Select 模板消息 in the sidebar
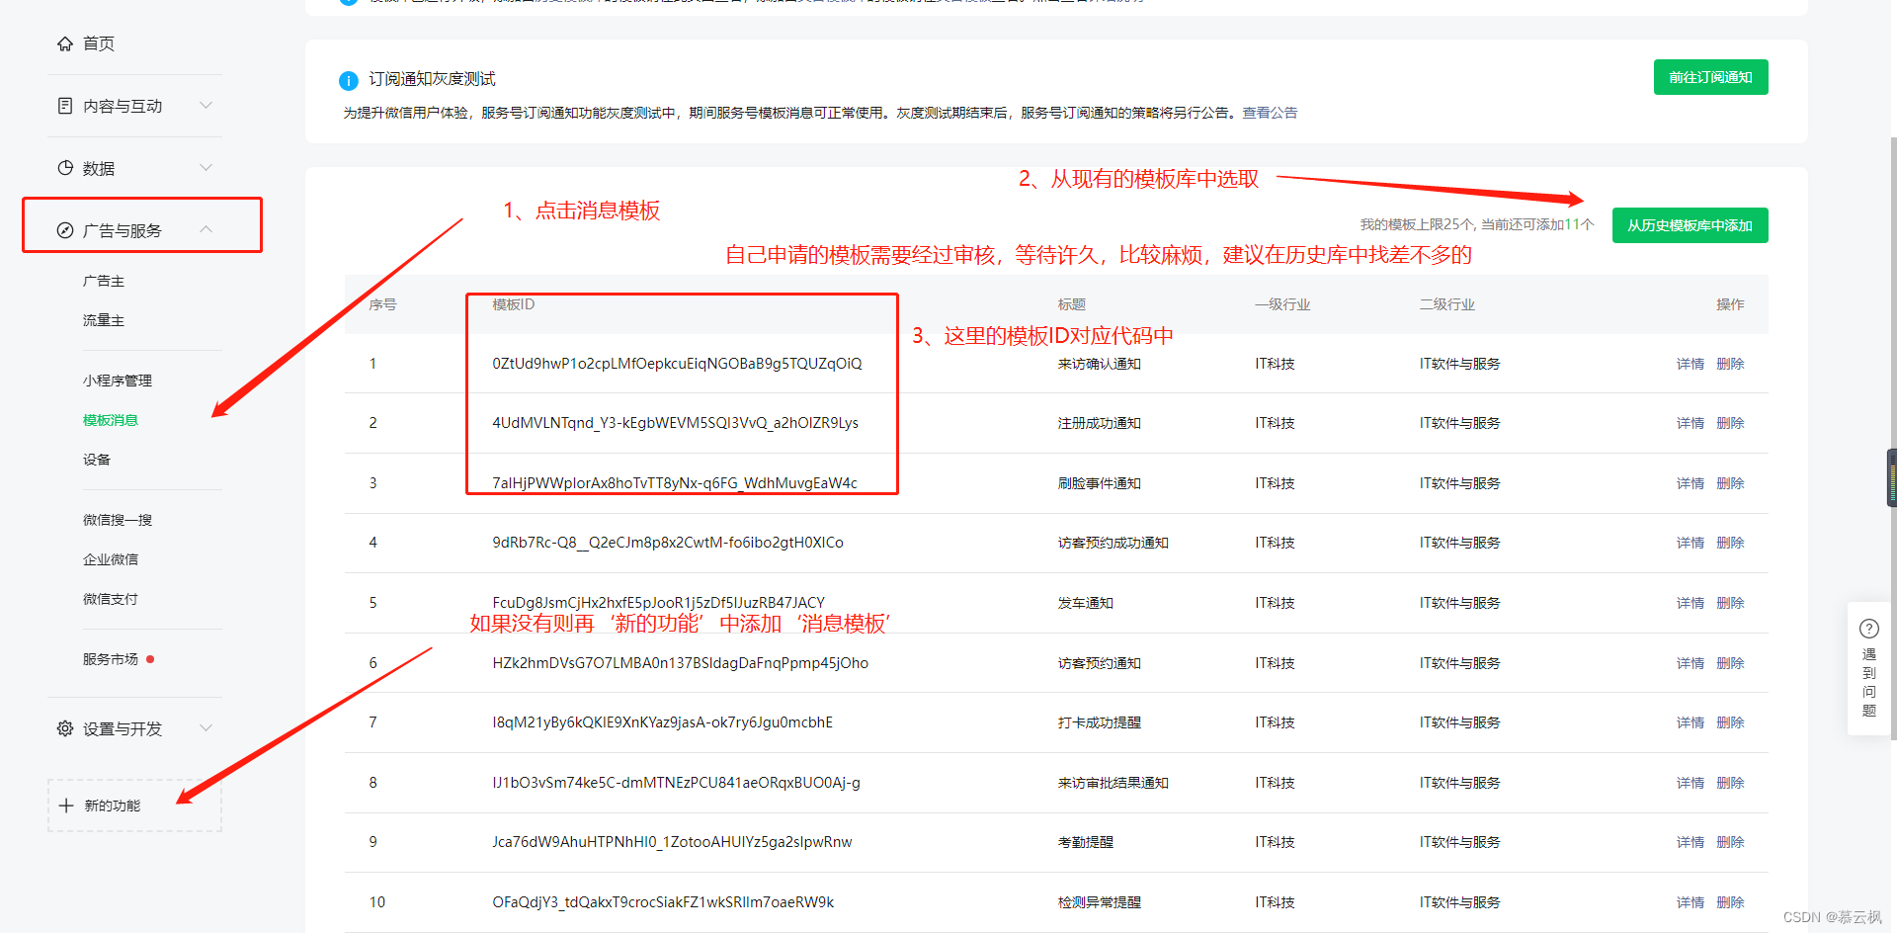This screenshot has width=1897, height=933. (111, 421)
